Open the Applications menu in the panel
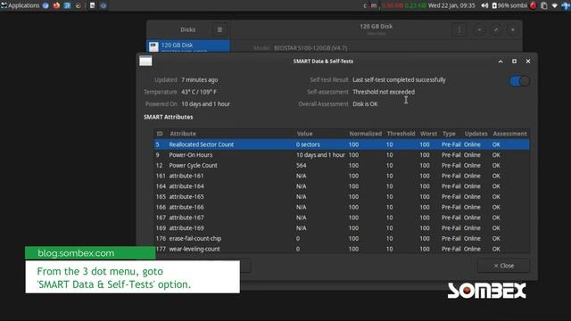The image size is (571, 321). click(x=20, y=5)
